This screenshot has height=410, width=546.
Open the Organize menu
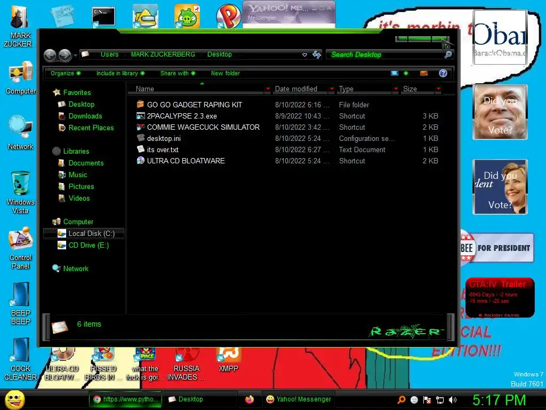pos(66,73)
